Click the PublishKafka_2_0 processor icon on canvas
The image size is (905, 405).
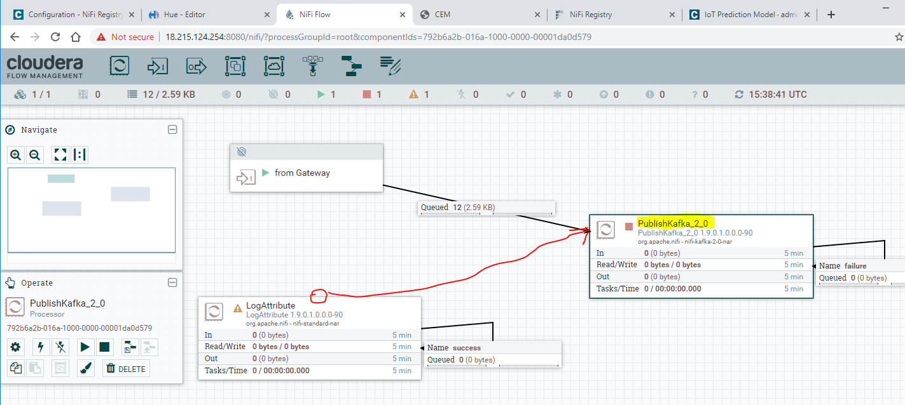(606, 230)
